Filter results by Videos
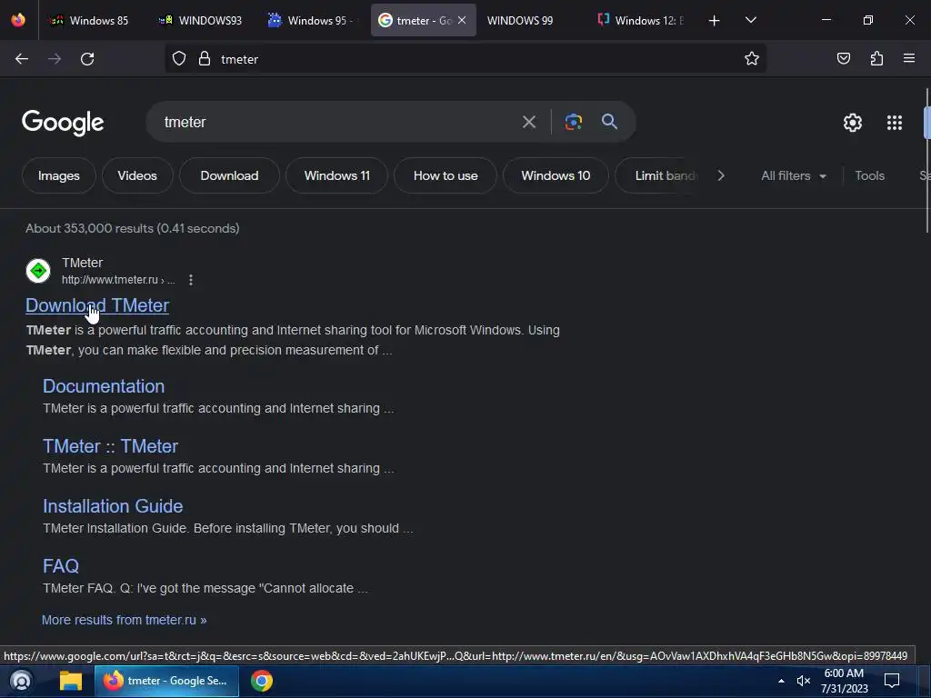 point(137,175)
